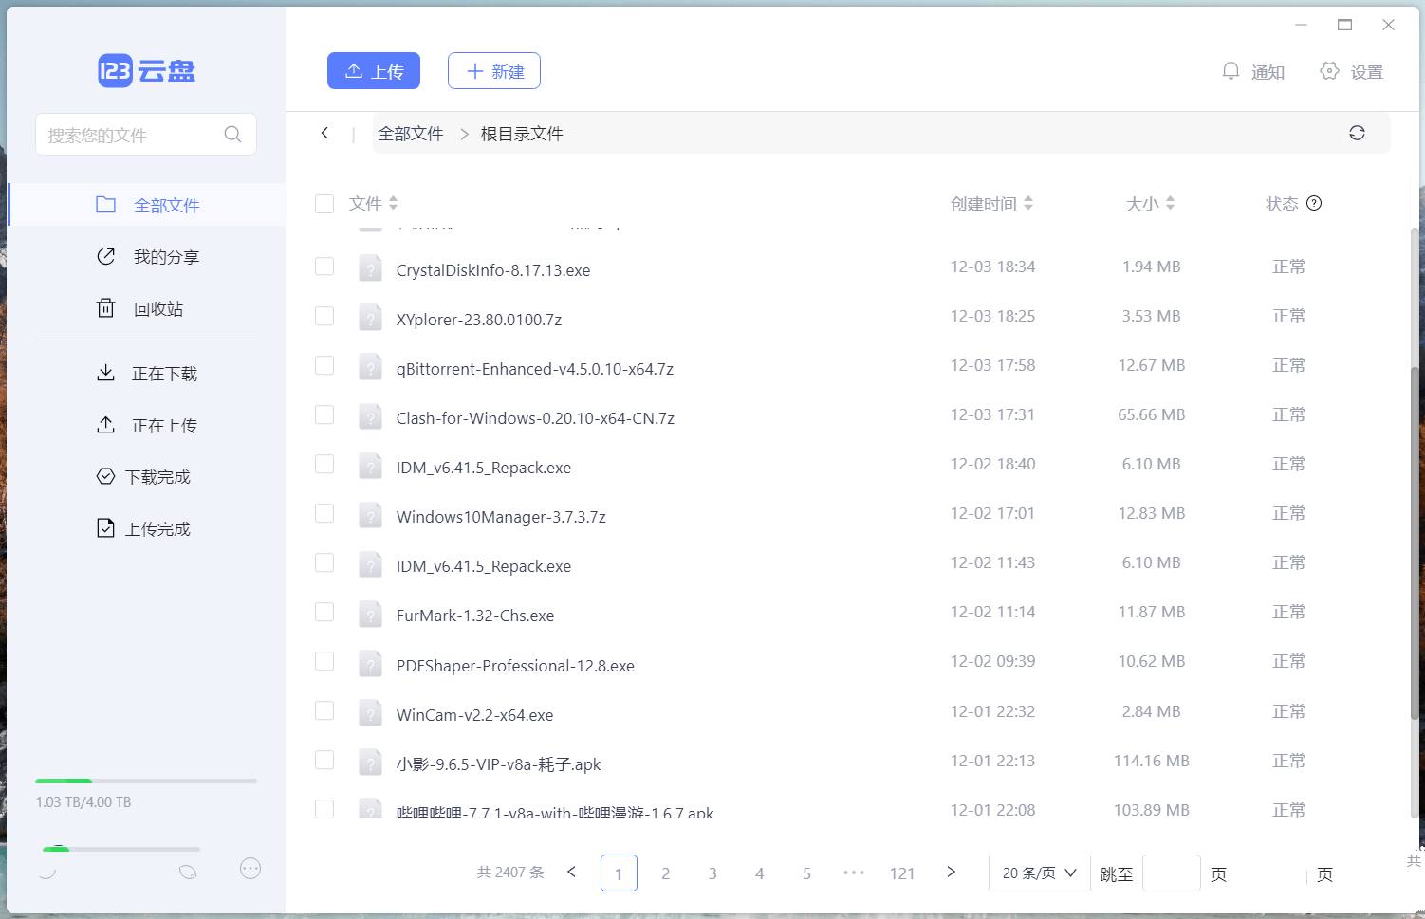Click the storage usage progress bar

click(146, 781)
